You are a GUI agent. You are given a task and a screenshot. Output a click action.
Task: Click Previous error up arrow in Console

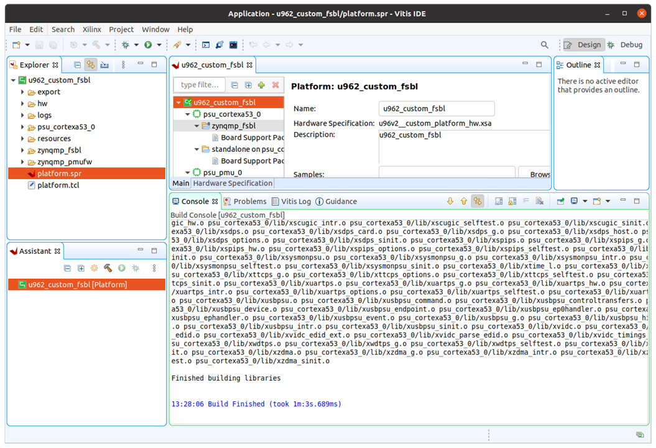coord(463,202)
